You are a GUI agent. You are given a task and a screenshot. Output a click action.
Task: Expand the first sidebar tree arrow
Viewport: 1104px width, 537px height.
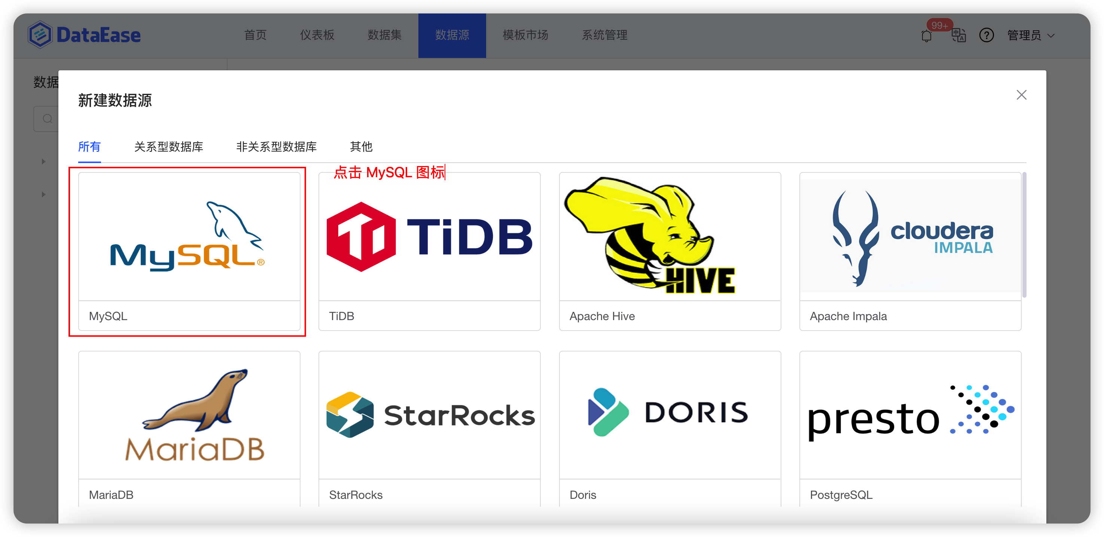43,162
